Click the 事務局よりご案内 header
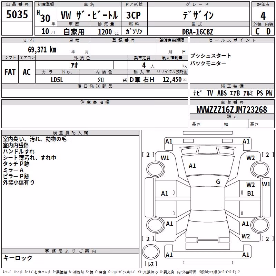Screen dimensions: 276x276 [70, 251]
